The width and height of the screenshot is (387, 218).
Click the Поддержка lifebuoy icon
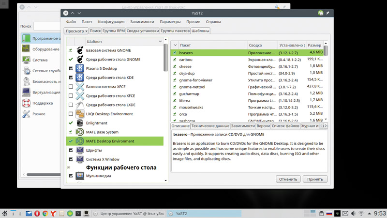(x=26, y=103)
